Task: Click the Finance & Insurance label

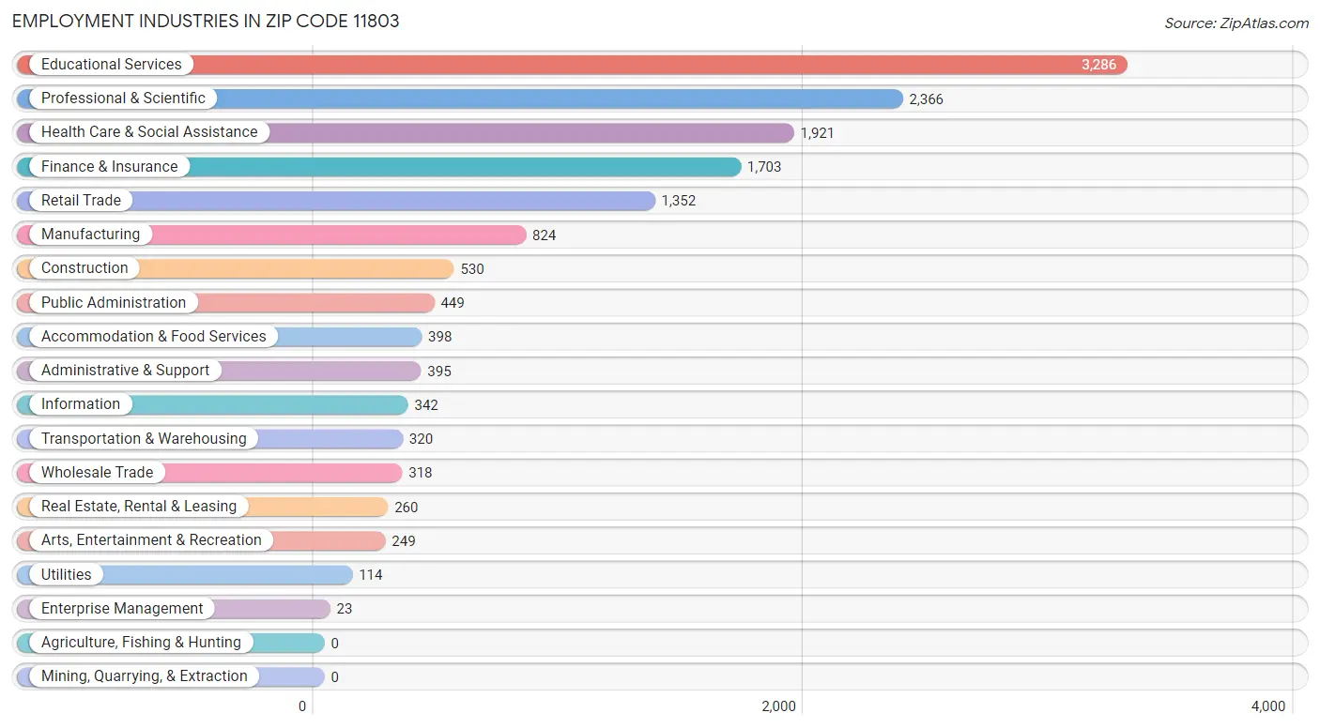Action: [x=109, y=167]
